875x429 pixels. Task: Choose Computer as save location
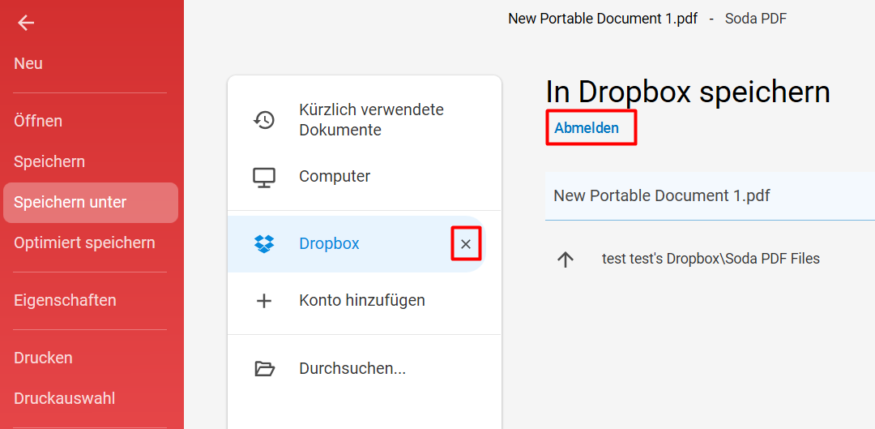point(335,177)
